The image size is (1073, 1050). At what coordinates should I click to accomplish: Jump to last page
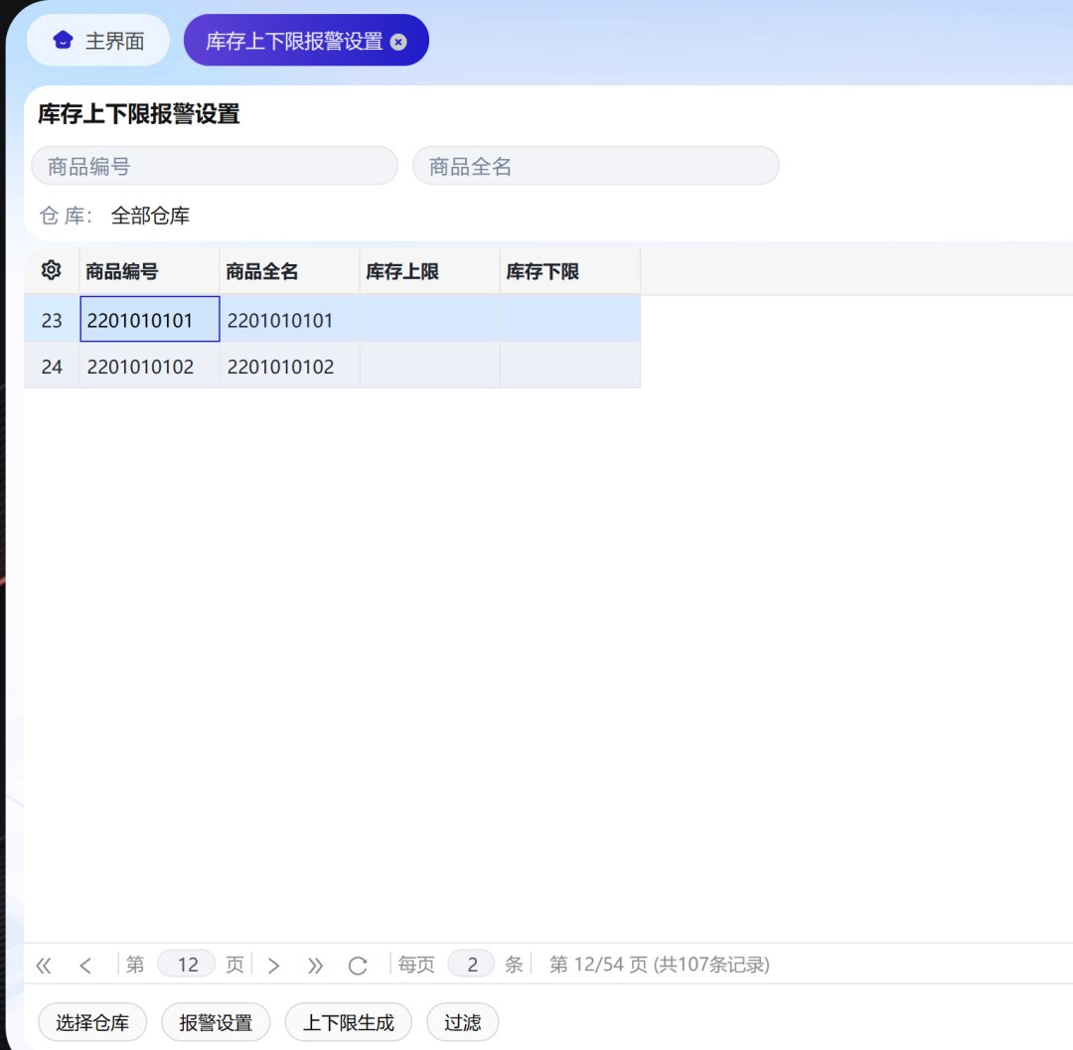[315, 966]
